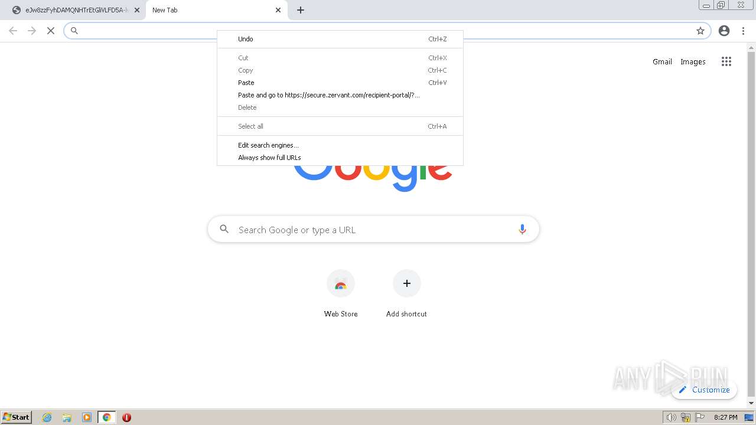Select Paste in context menu
The width and height of the screenshot is (756, 425).
340,83
